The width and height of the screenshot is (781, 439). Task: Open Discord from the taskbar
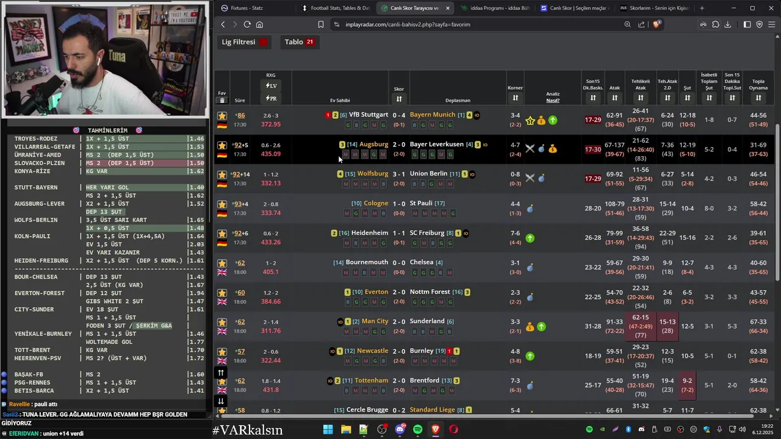(x=400, y=429)
